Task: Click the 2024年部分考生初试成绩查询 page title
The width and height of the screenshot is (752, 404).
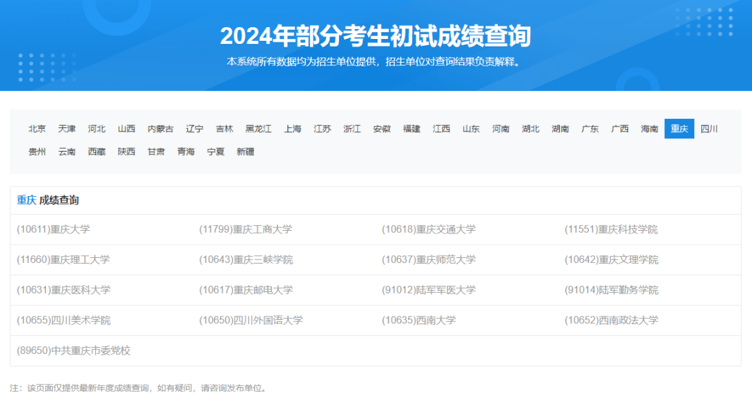Action: 375,36
